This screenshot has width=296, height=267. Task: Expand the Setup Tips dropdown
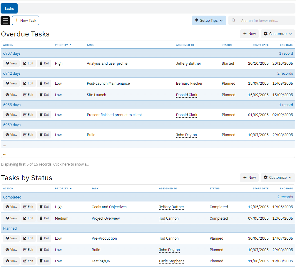coord(209,21)
